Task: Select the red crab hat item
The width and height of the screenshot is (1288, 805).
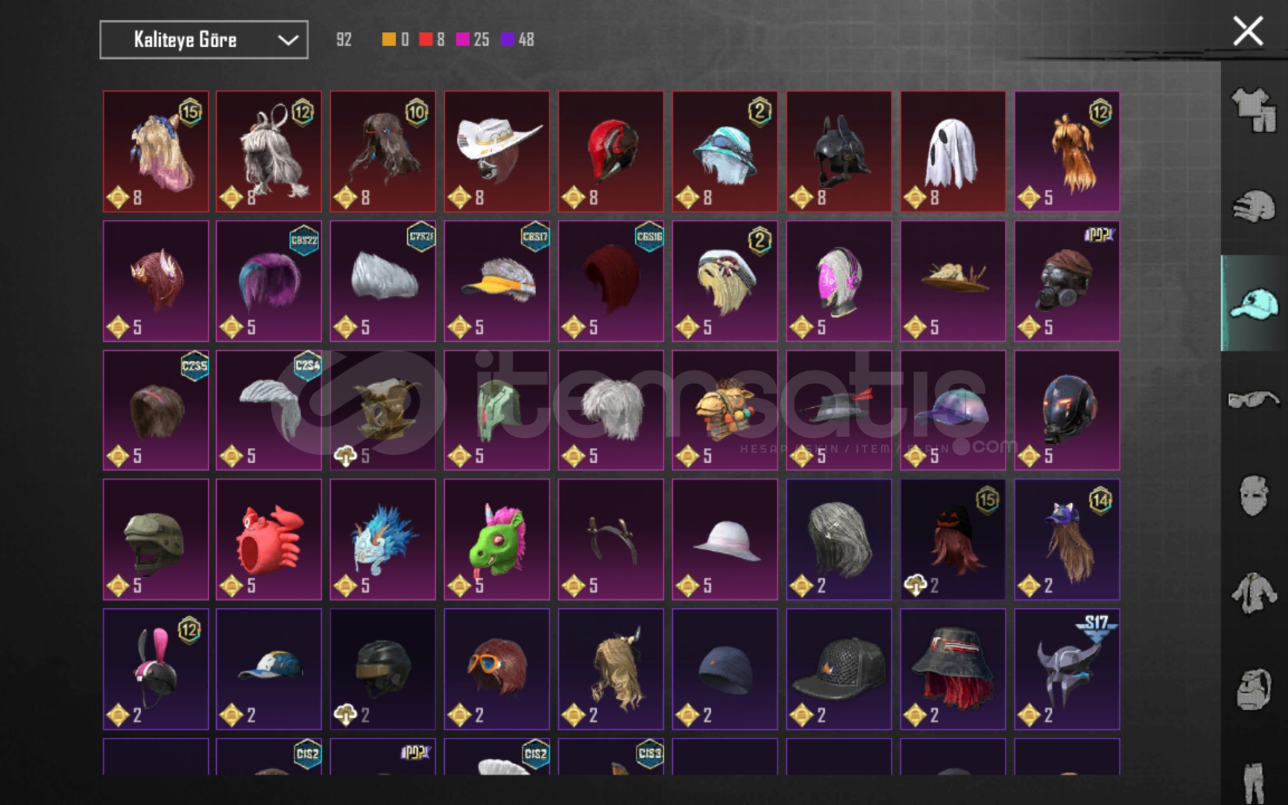Action: [x=269, y=539]
